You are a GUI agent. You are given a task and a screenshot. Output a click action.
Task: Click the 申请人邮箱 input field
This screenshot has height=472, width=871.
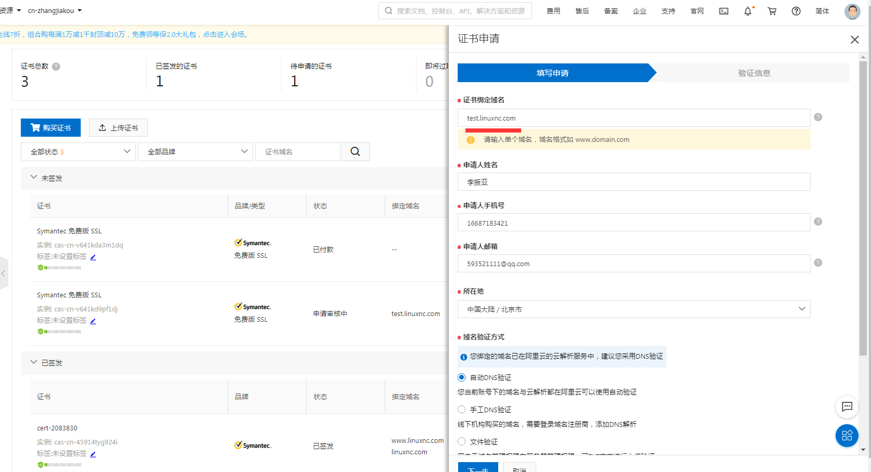click(634, 264)
